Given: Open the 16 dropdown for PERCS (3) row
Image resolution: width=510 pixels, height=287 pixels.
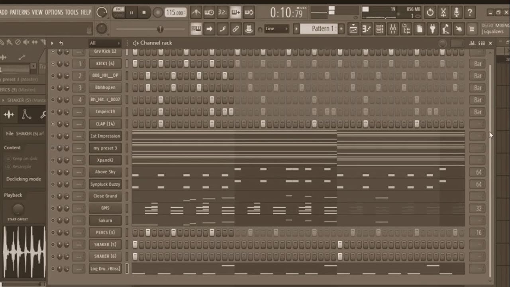Looking at the screenshot, I should [x=477, y=232].
